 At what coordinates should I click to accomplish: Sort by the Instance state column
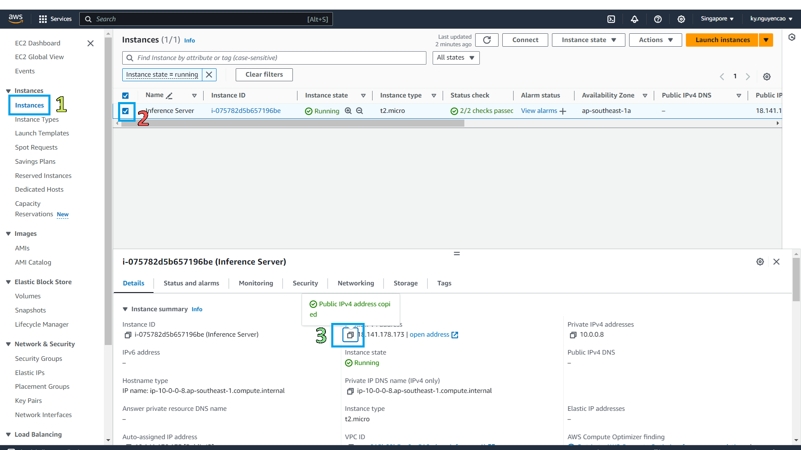[363, 96]
